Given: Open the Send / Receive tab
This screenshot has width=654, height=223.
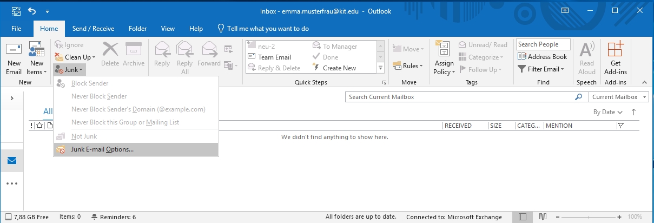Looking at the screenshot, I should pyautogui.click(x=93, y=29).
